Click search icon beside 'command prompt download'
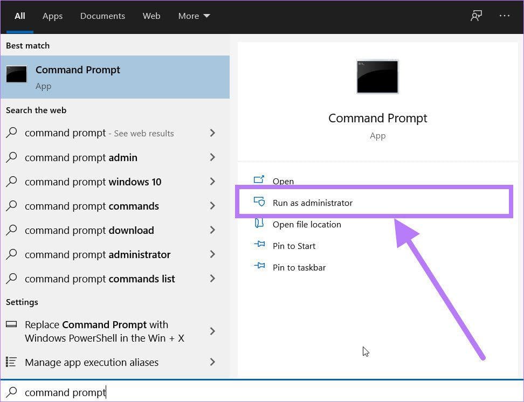Image resolution: width=524 pixels, height=402 pixels. pyautogui.click(x=11, y=230)
